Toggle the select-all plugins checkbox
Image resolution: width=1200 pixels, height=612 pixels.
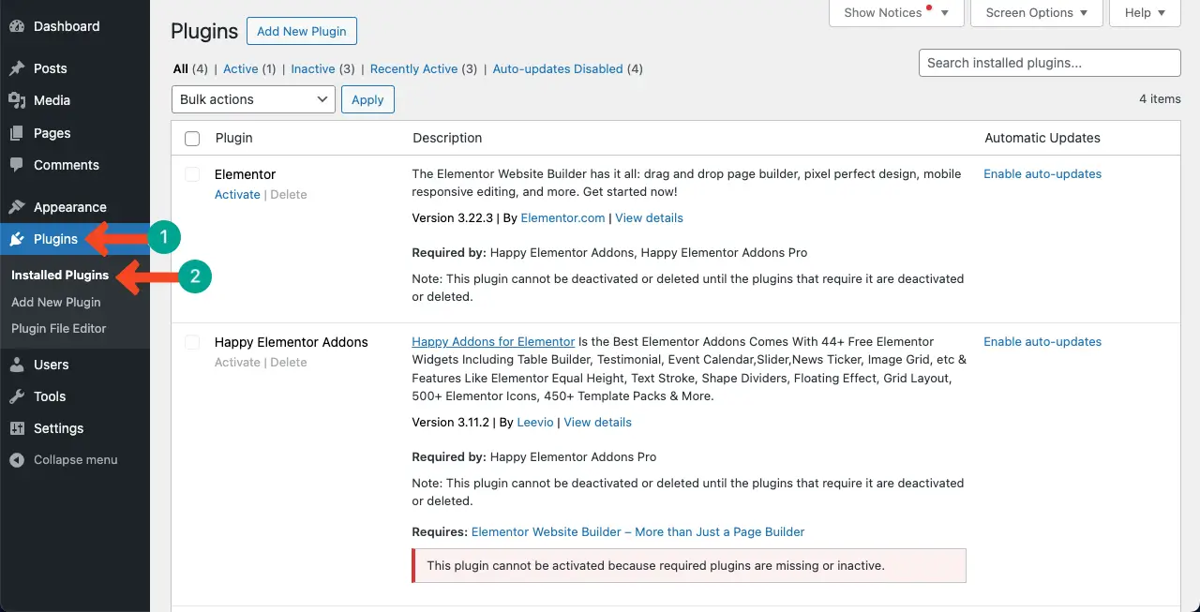(x=192, y=139)
